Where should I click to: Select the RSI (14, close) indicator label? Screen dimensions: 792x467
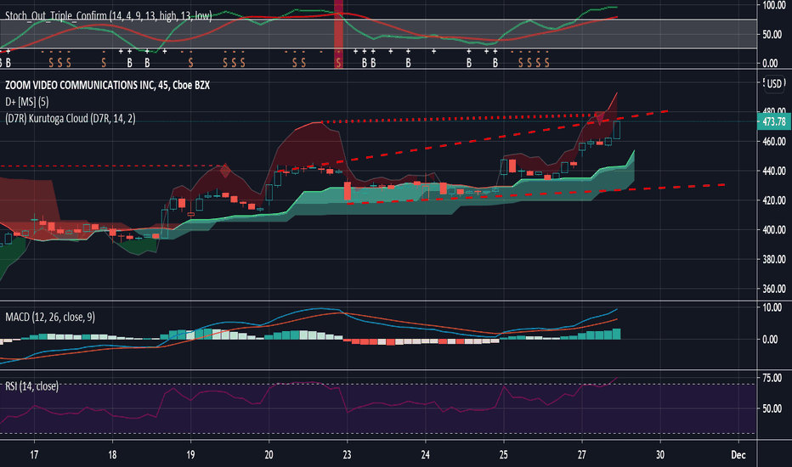tap(31, 386)
